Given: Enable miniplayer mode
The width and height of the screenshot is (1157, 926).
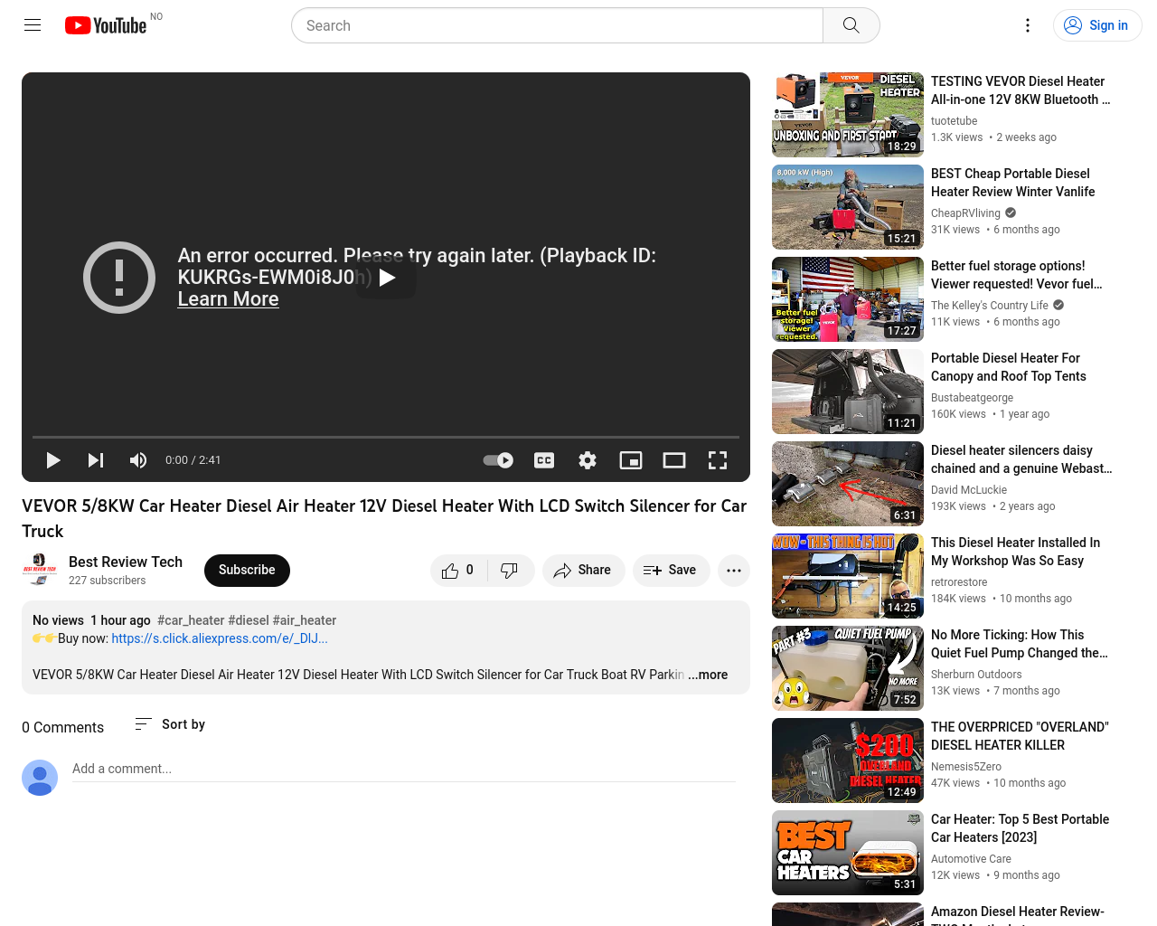Looking at the screenshot, I should [x=631, y=460].
